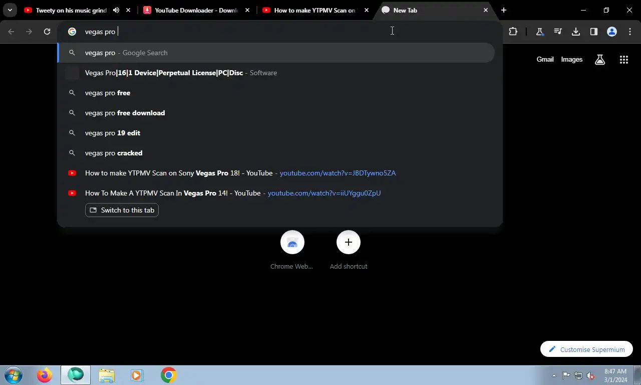Open Sony Vegas Pro 18 YTPMV Scan suggestion

point(276,173)
